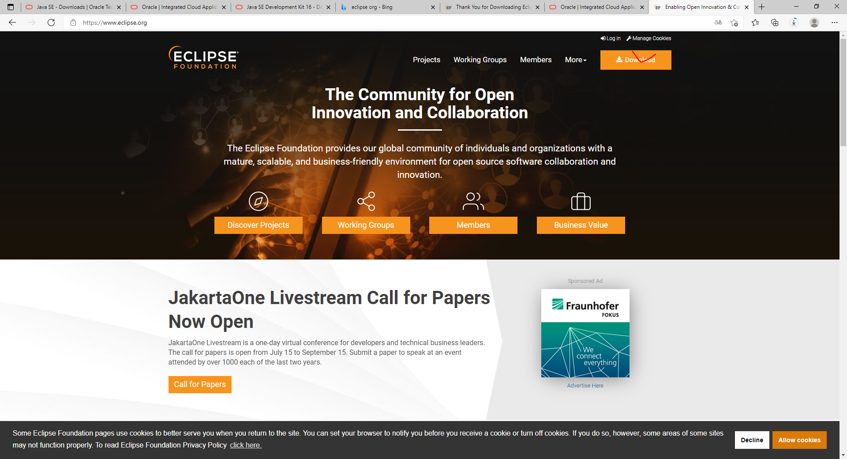Open the Downloads icon in toolbar
Viewport: 847px width, 459px height.
pyautogui.click(x=794, y=23)
